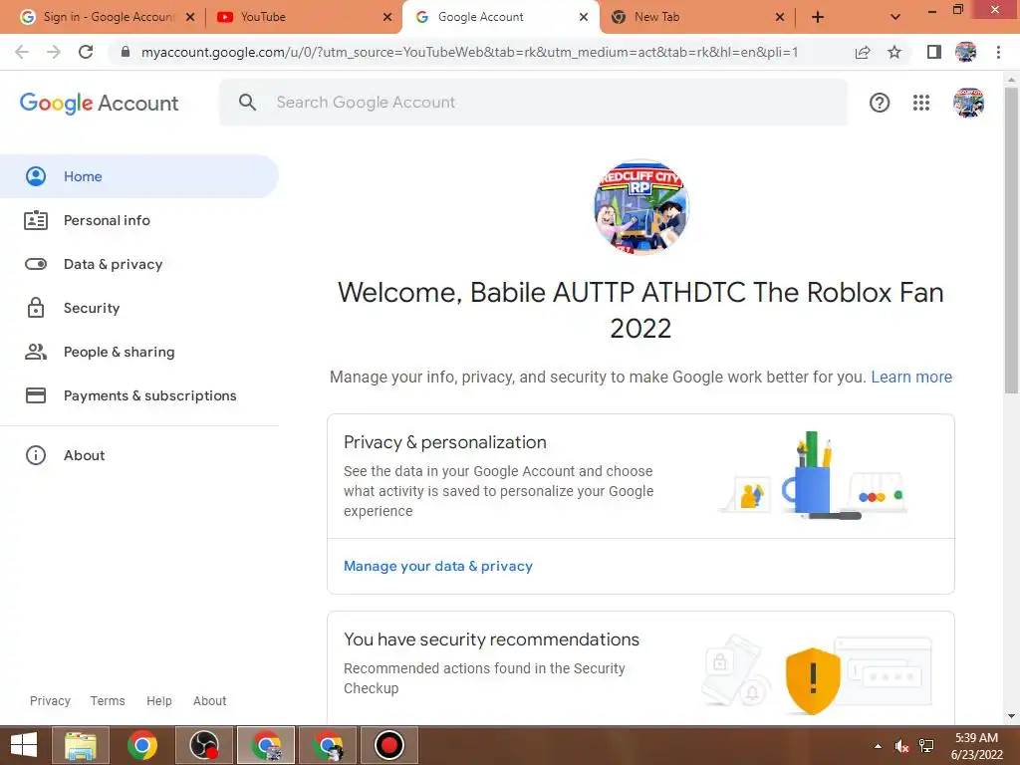Open a new tab with plus button
The image size is (1020, 765).
pos(818,17)
